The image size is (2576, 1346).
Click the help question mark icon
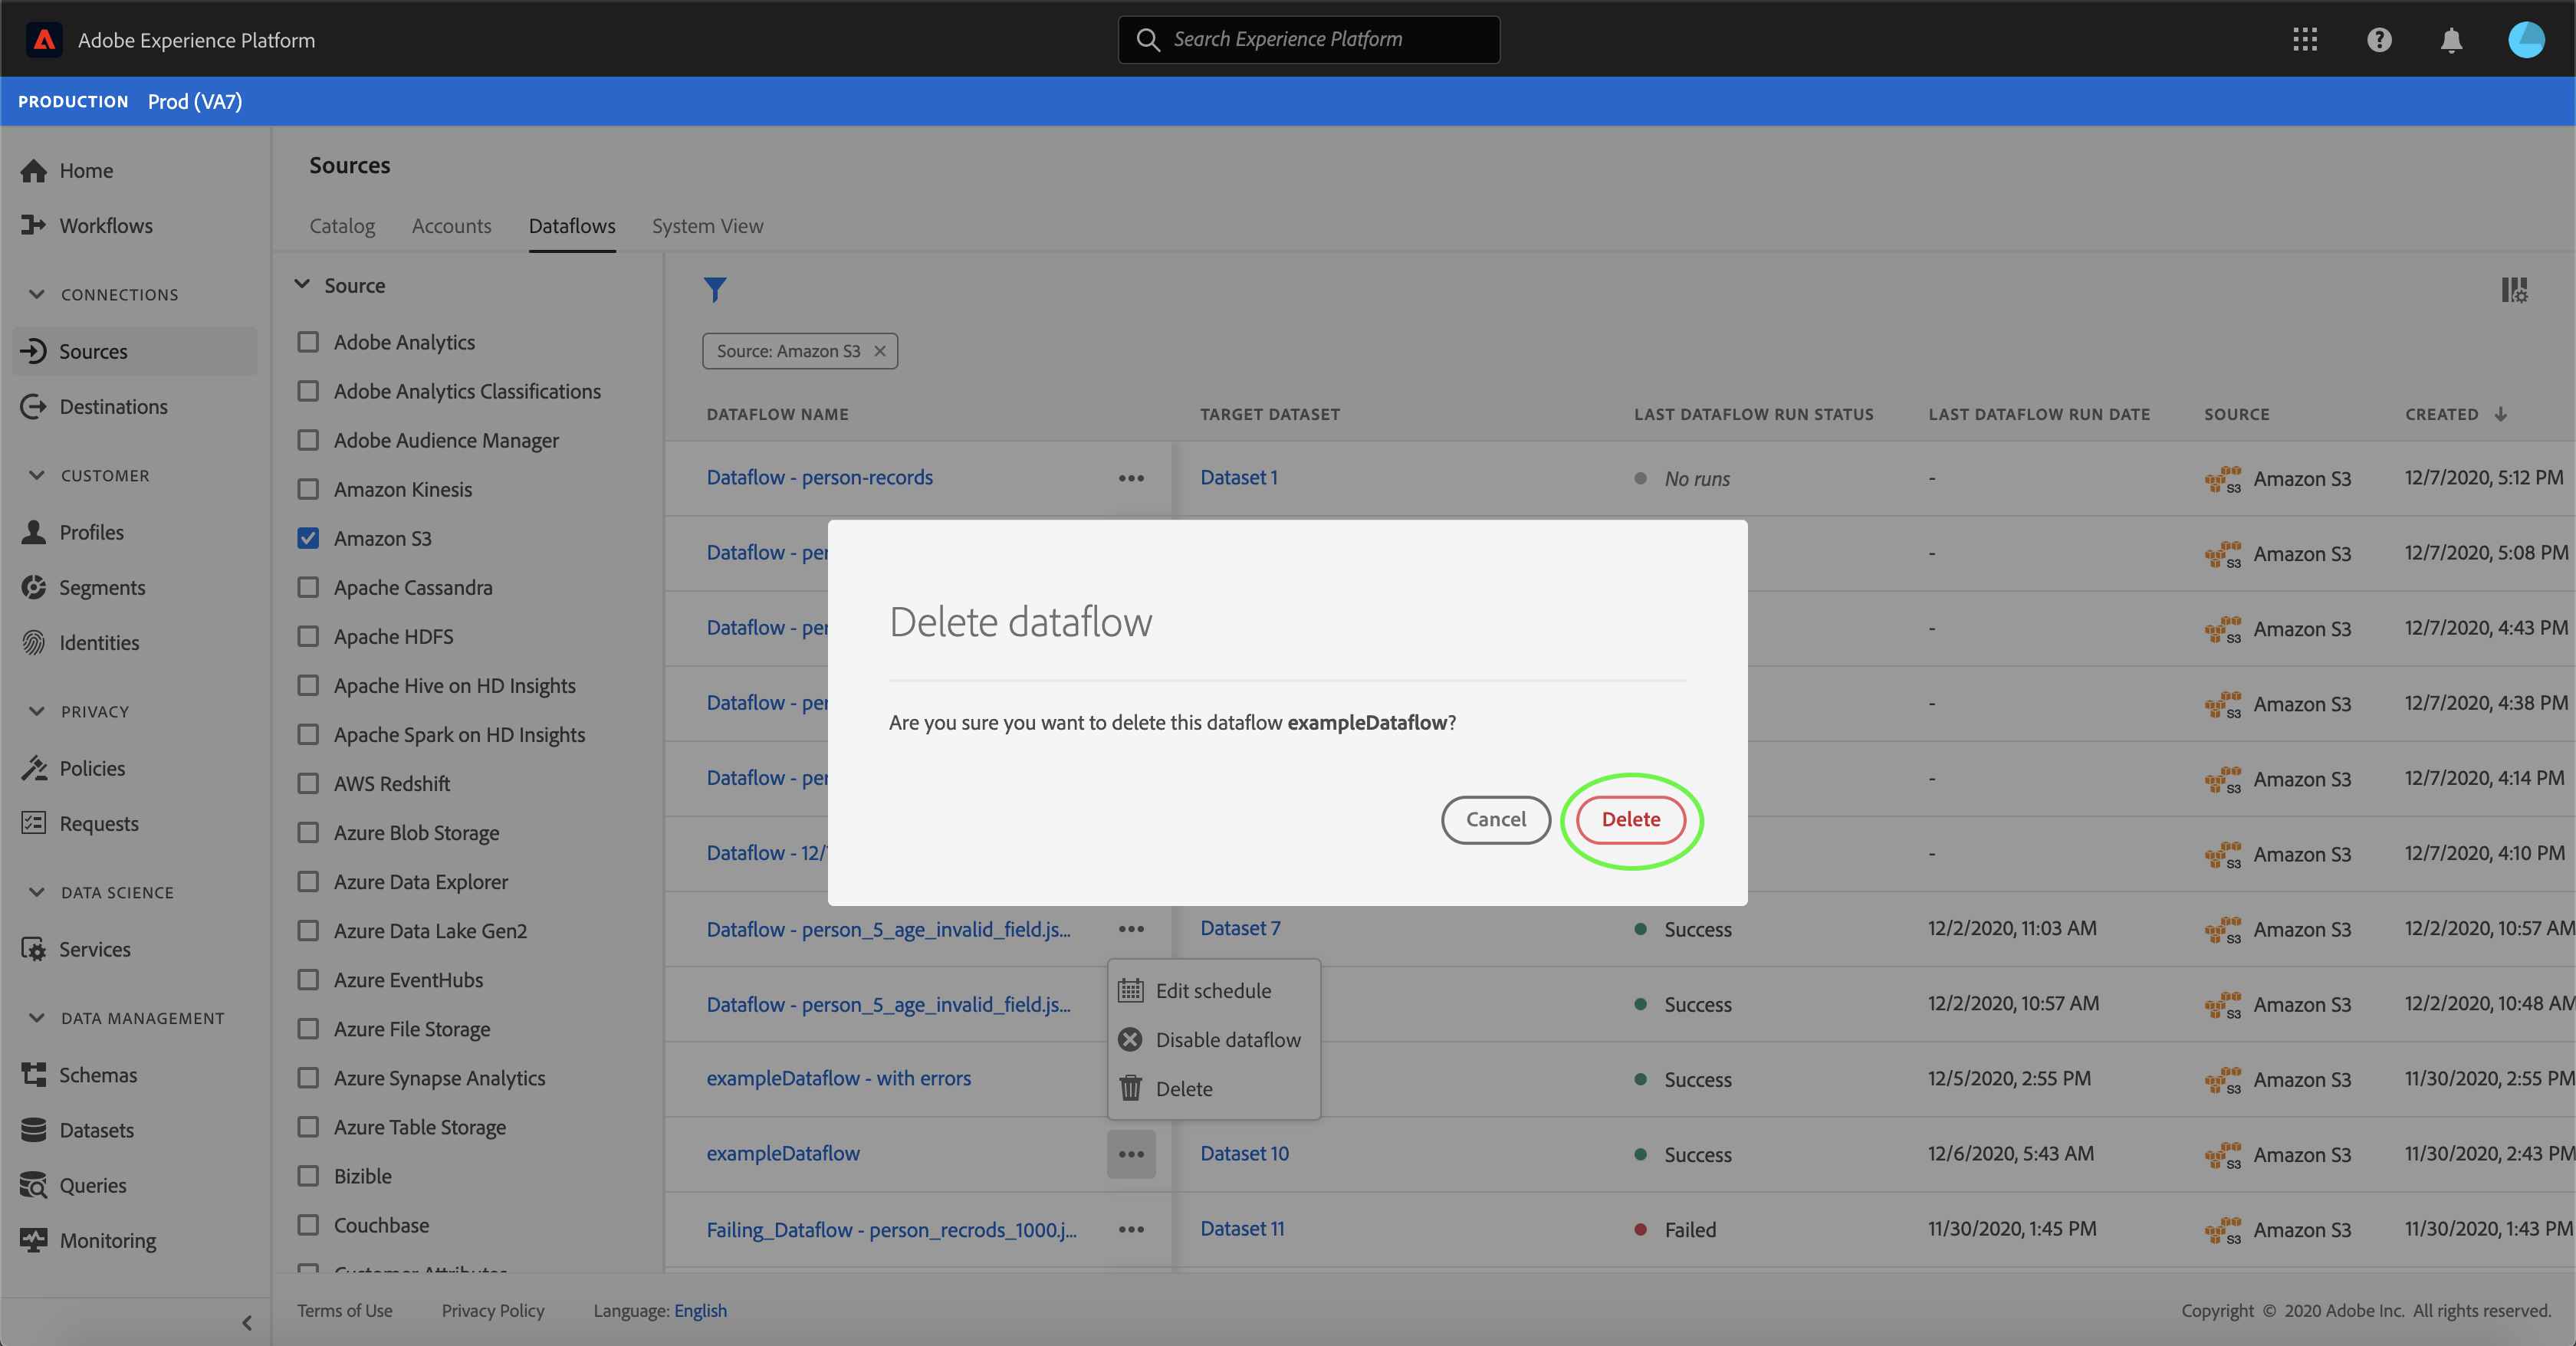pos(2379,40)
